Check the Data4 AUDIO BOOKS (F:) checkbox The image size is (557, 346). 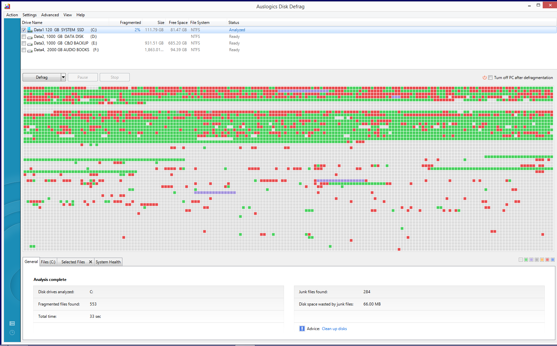coord(24,50)
